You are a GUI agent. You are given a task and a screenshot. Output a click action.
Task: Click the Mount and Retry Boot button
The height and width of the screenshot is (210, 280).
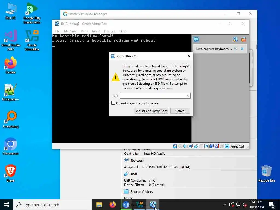(151, 111)
